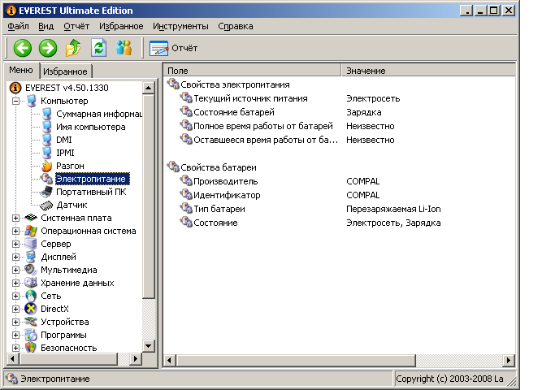
Task: Click the Безопасность shield icon
Action: (x=31, y=348)
